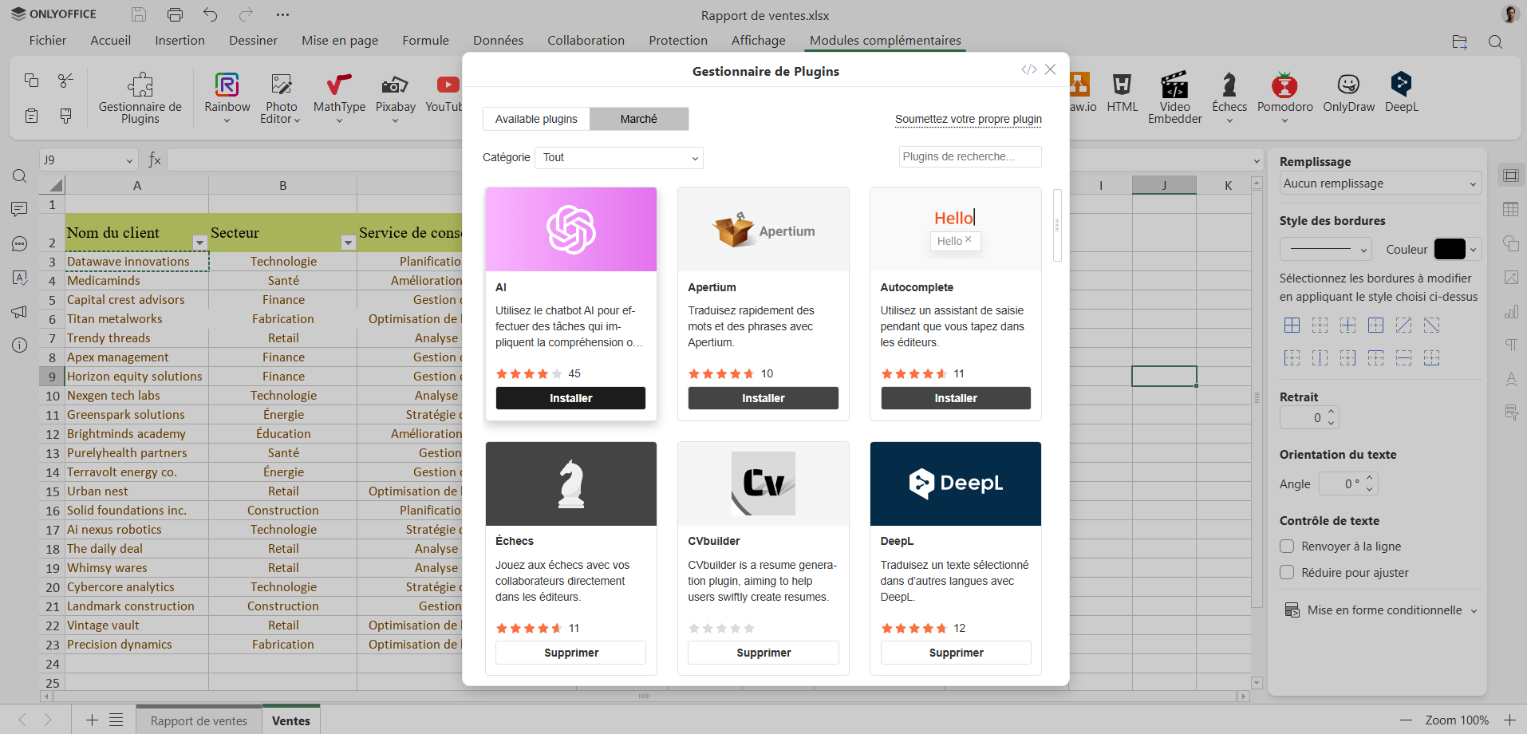The height and width of the screenshot is (734, 1527).
Task: Click the Plugins de recherche field
Action: [x=969, y=157]
